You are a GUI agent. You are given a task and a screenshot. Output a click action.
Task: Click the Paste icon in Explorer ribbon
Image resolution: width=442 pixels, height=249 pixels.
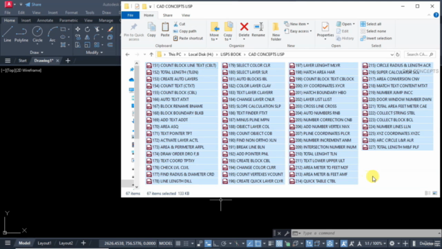point(165,29)
